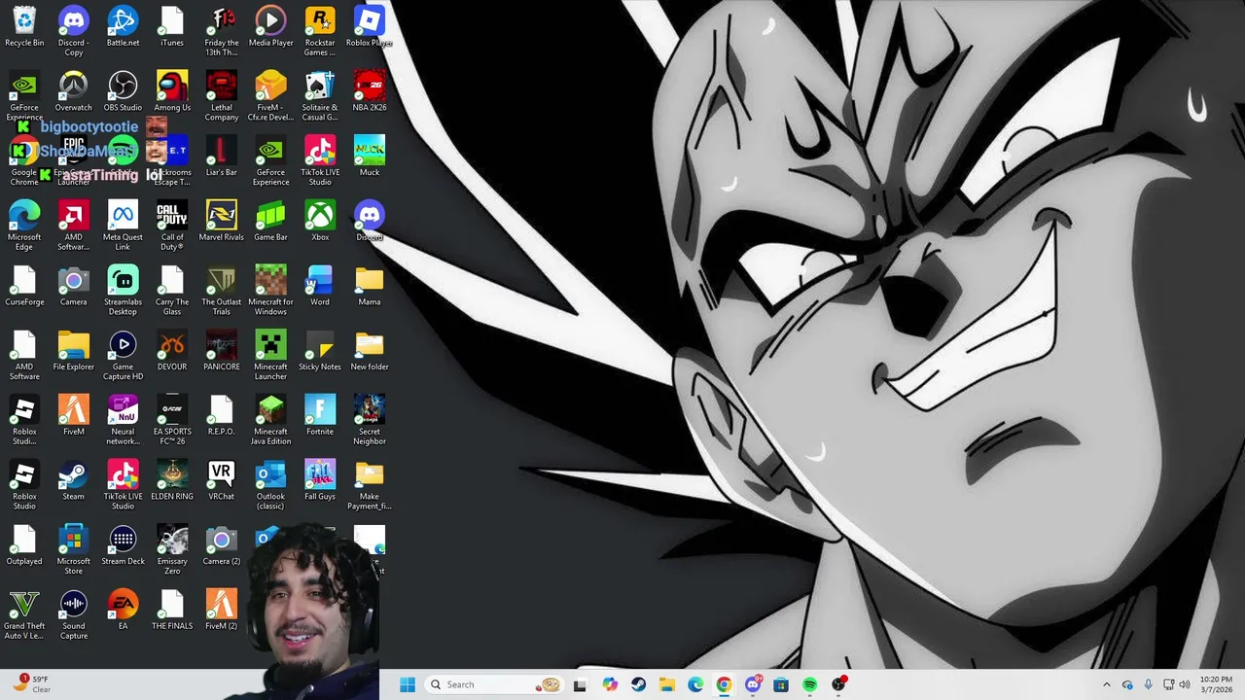Select the R.E.P.O. desktop file

[222, 416]
